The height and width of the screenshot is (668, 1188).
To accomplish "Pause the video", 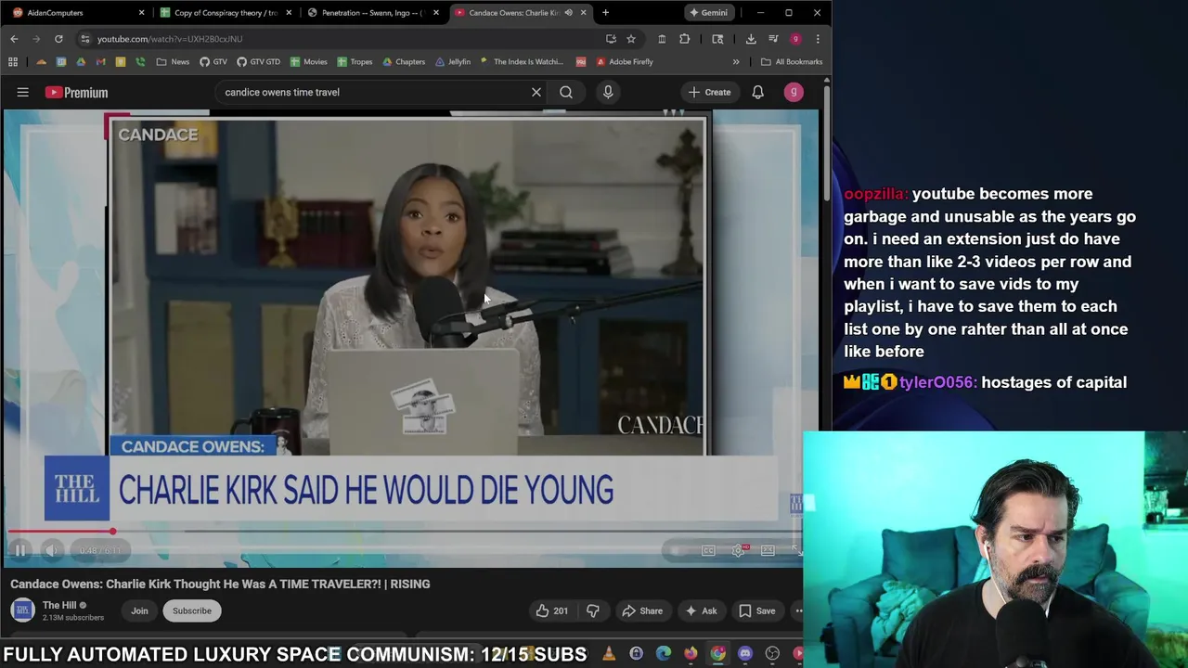I will (x=19, y=550).
